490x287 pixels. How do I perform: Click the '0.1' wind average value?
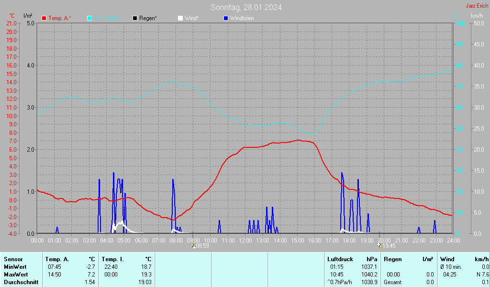(x=486, y=282)
